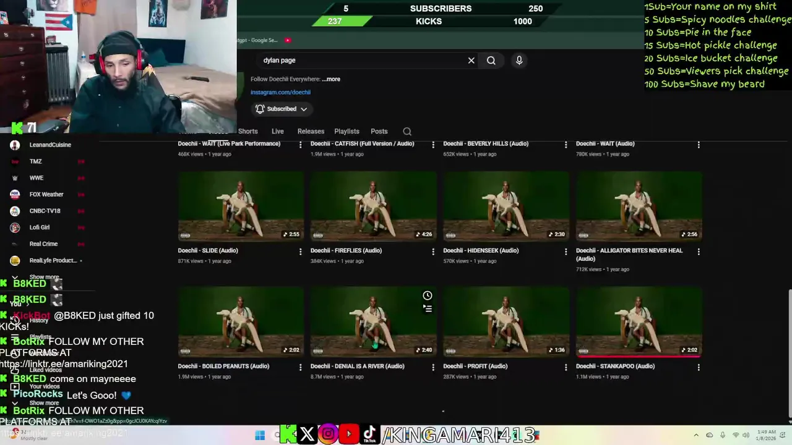Open more options for BEVERLY HILLS (Audio)
The width and height of the screenshot is (792, 445).
[566, 145]
